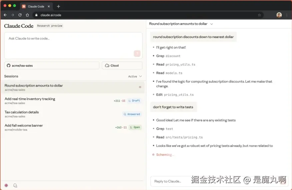The width and height of the screenshot is (292, 190).
Task: Open the chat bubble icon in bottom bar
Action: coord(15,185)
